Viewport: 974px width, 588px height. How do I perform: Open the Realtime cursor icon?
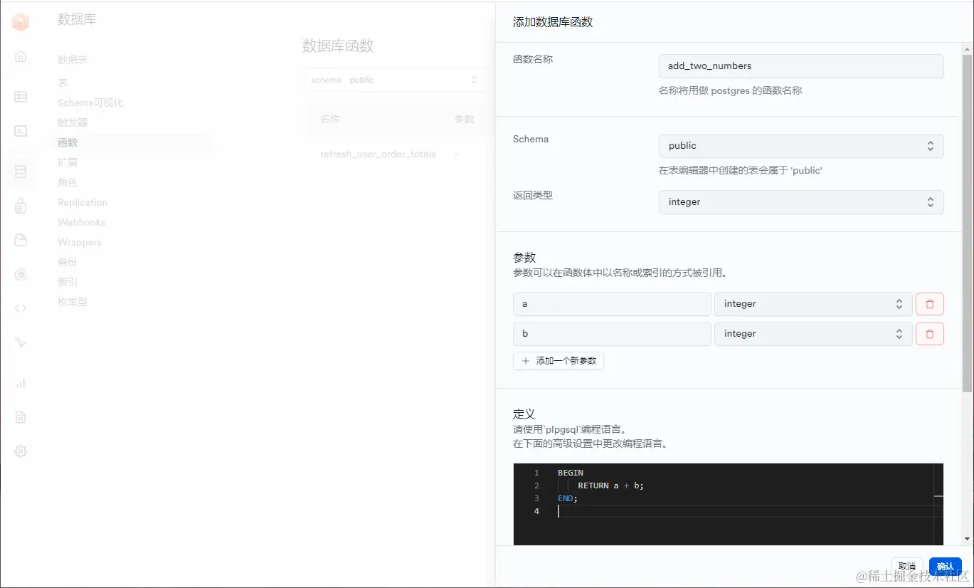coord(21,342)
